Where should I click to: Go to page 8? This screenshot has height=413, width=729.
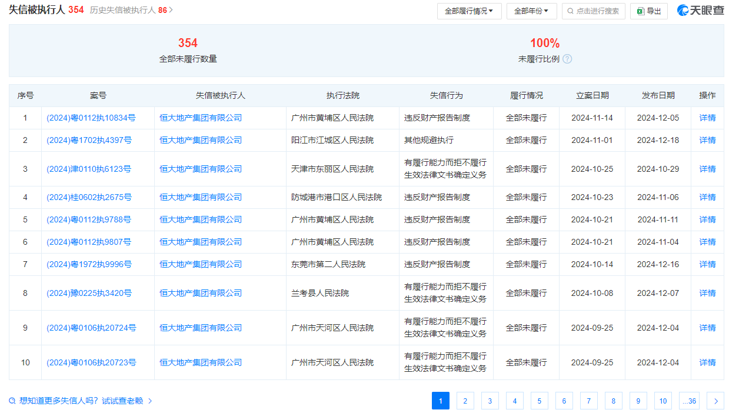(x=613, y=401)
